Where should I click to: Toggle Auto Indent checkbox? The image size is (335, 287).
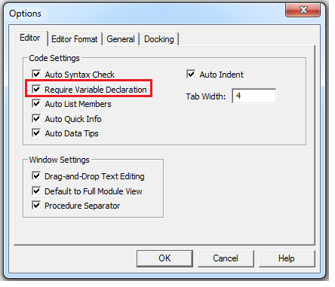(x=191, y=74)
